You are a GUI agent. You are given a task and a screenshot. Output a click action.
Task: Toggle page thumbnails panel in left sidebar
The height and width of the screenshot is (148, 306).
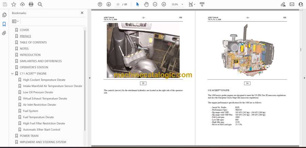(x=4, y=15)
